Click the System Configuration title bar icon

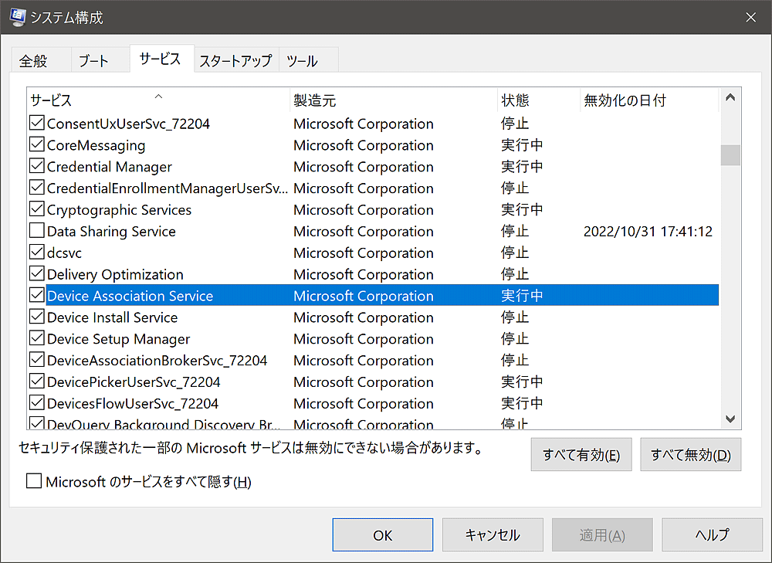click(16, 17)
